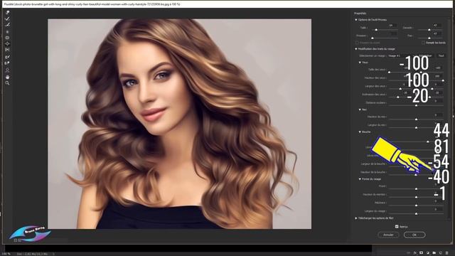Click the Hauteur du nez slider handle
Screen dimensions: 455x256
416,119
